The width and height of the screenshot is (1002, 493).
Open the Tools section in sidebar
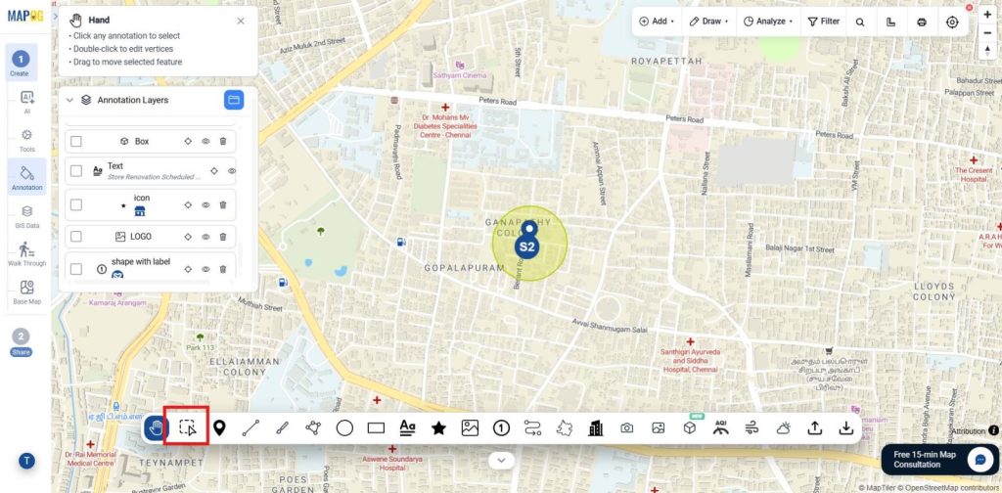click(x=26, y=141)
